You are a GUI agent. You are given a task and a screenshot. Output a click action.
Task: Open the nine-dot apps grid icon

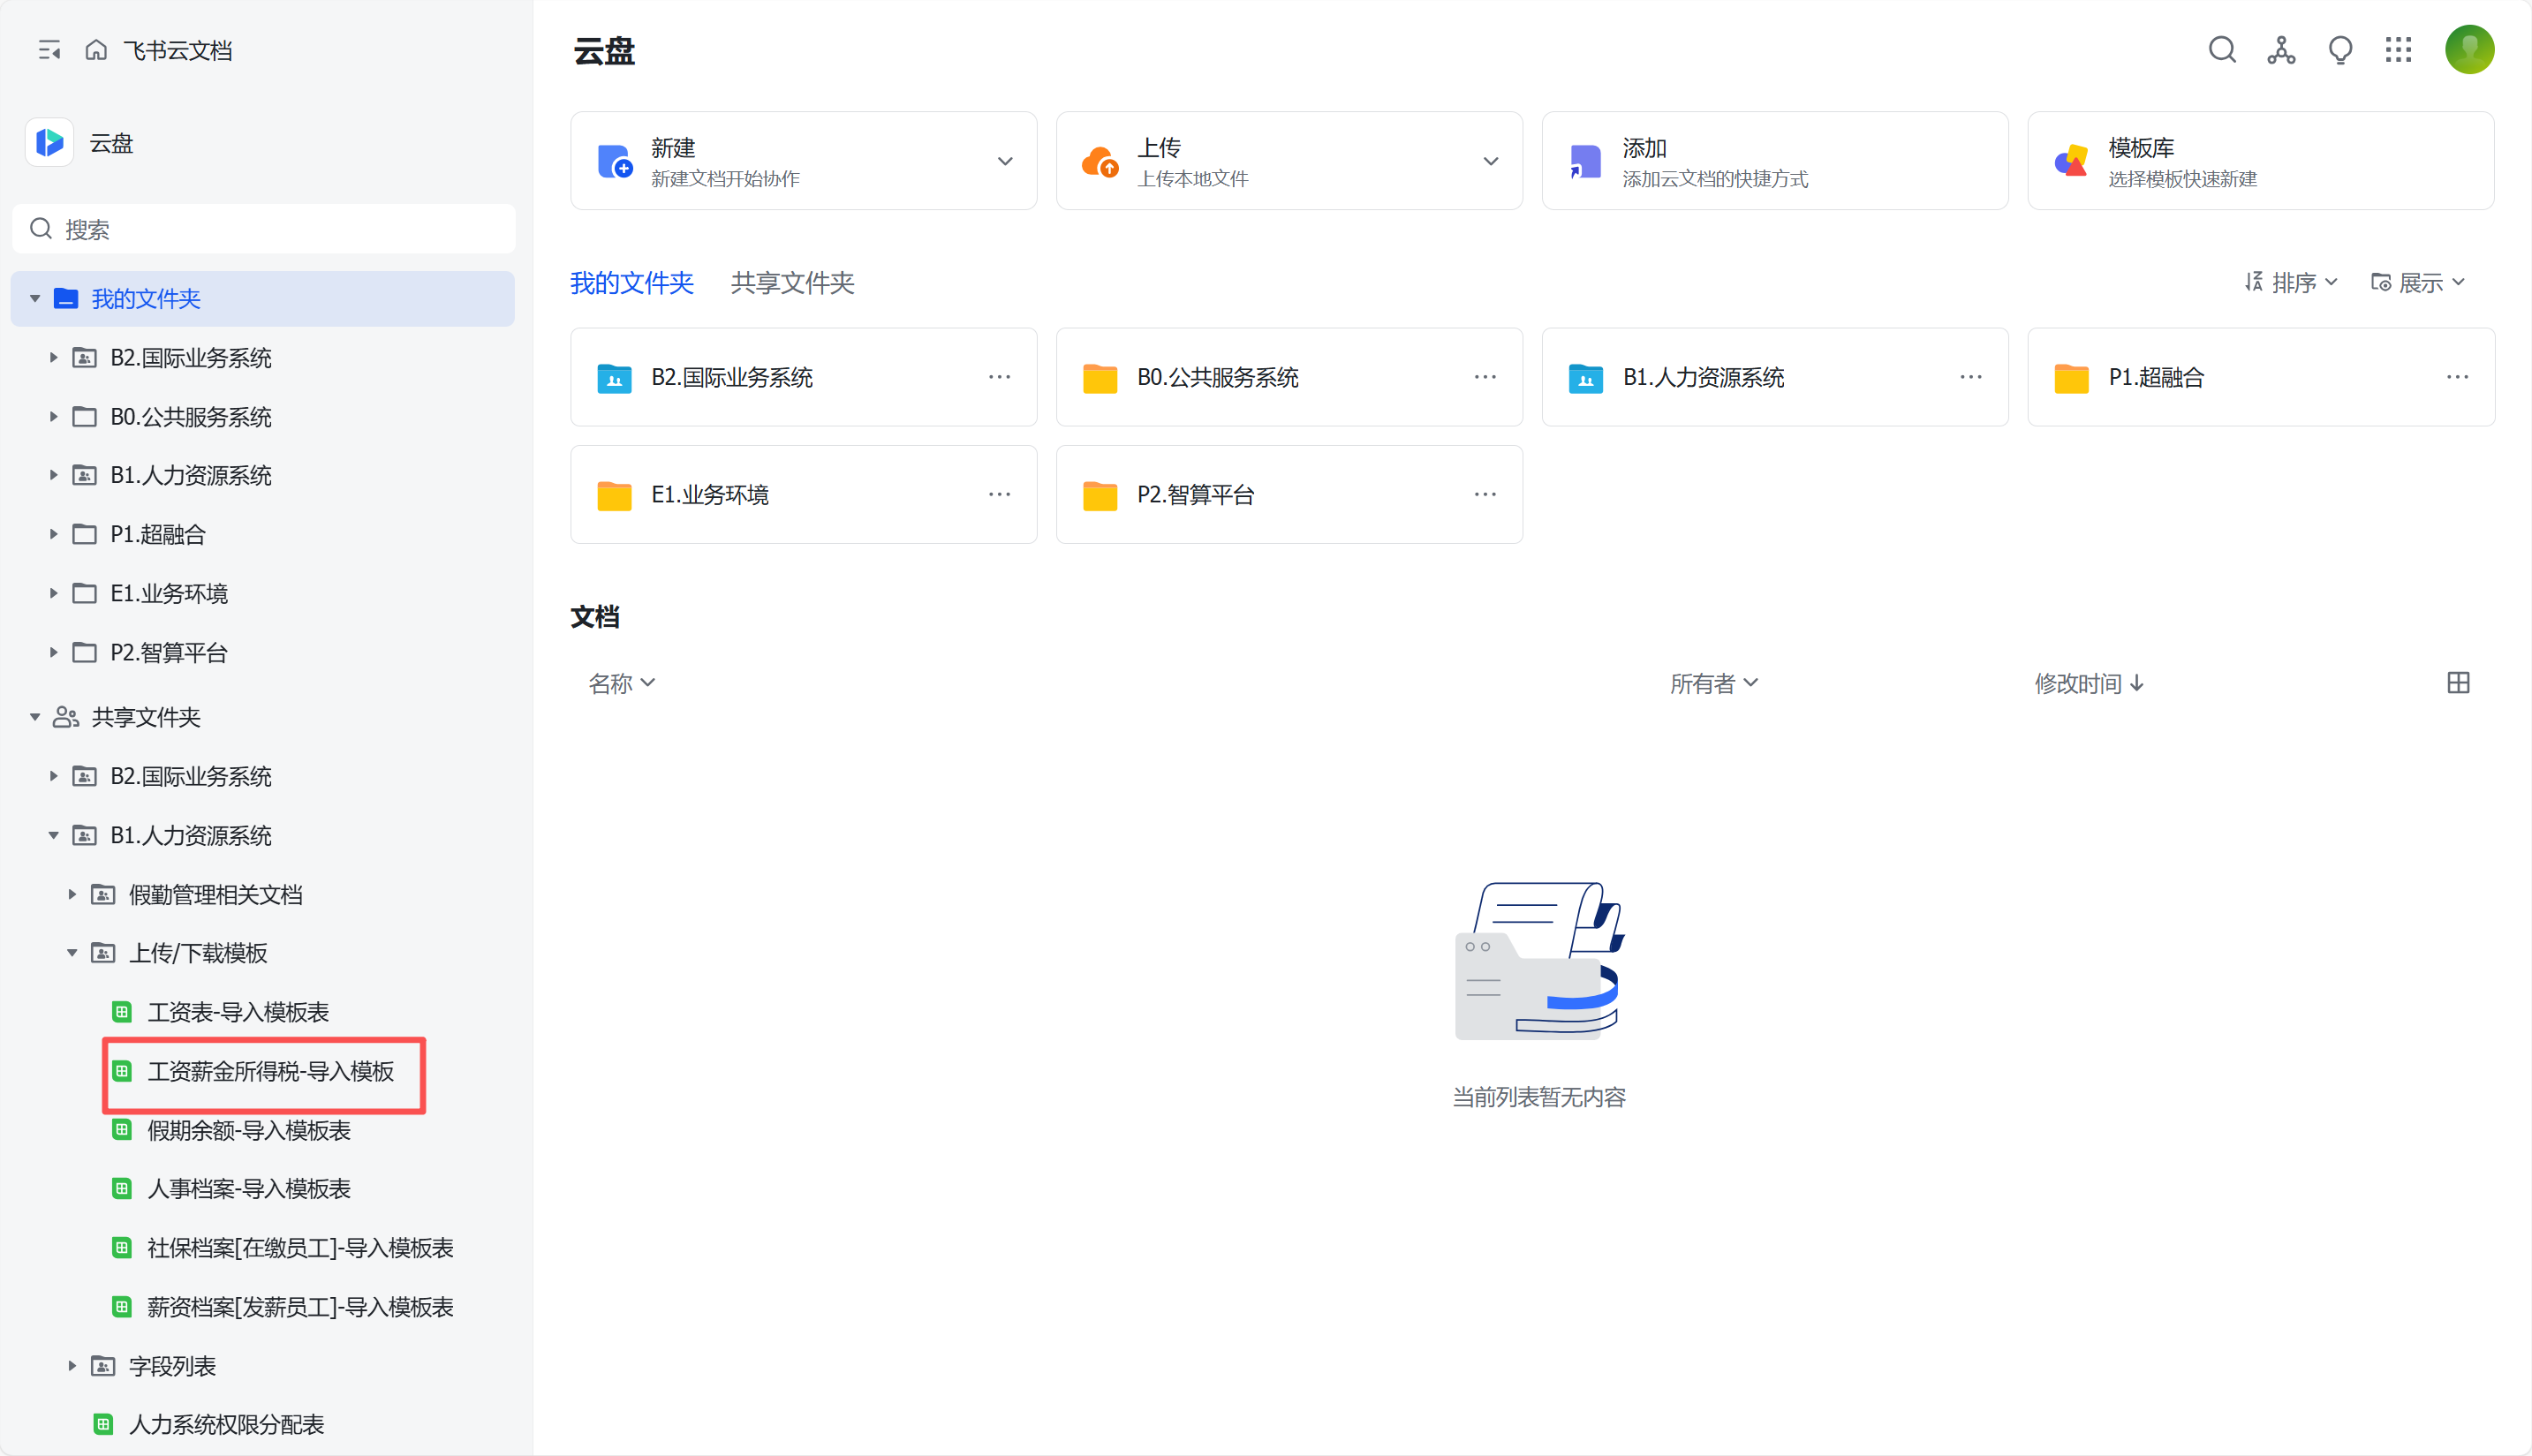pos(2398,50)
